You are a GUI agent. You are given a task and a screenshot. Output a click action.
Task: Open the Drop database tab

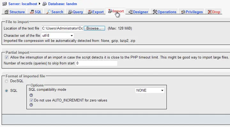[214, 12]
